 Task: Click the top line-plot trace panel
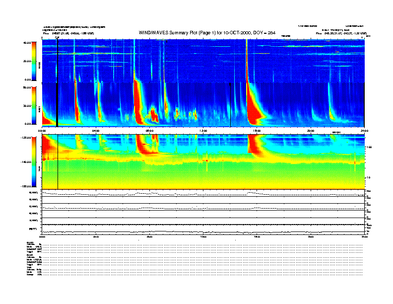tap(203, 193)
